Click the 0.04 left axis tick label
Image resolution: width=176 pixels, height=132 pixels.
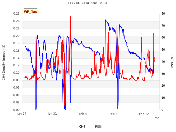(16, 95)
